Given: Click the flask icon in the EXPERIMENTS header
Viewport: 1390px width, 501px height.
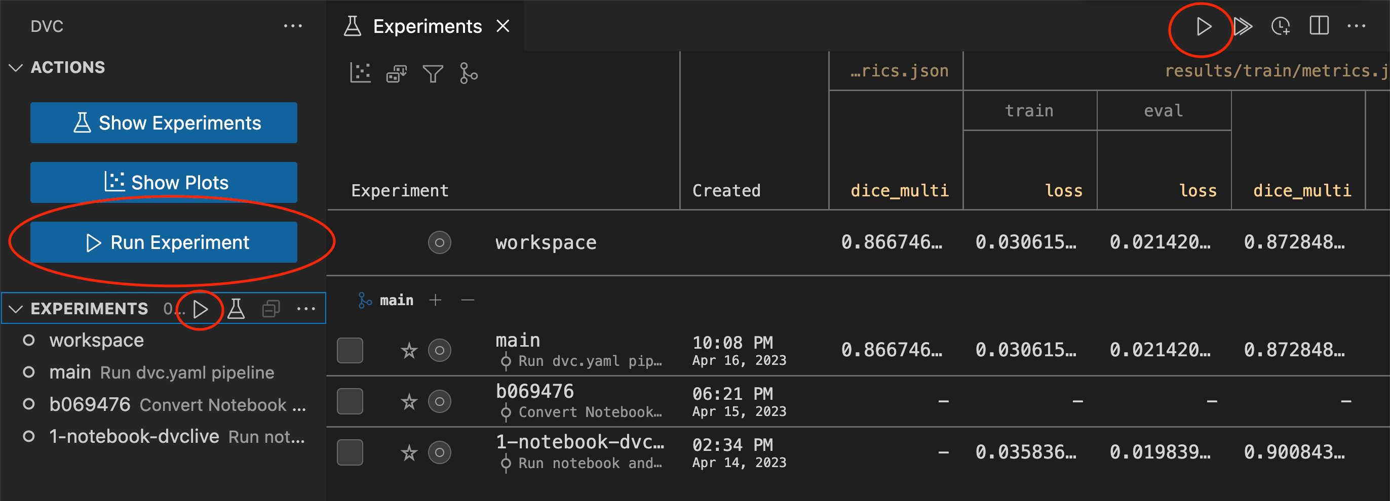Looking at the screenshot, I should click(x=236, y=309).
